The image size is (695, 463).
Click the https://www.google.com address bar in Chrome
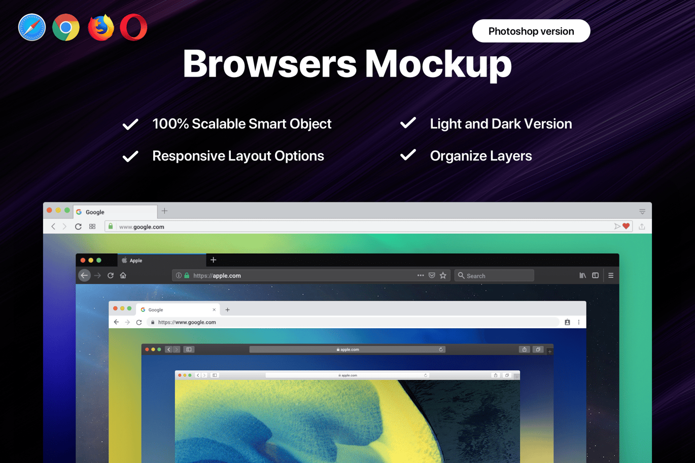(x=353, y=322)
